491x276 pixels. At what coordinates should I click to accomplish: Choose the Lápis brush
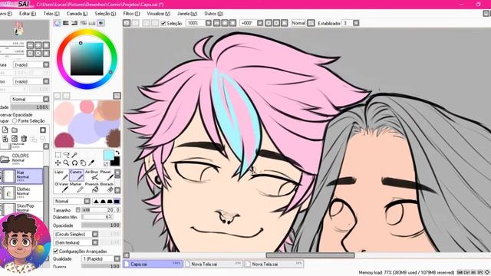click(x=61, y=176)
